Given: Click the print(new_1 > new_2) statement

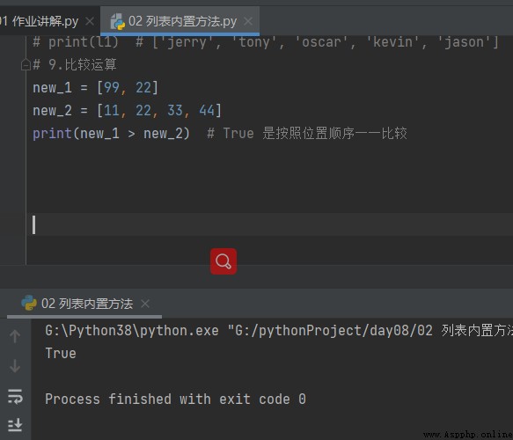Looking at the screenshot, I should 111,134.
